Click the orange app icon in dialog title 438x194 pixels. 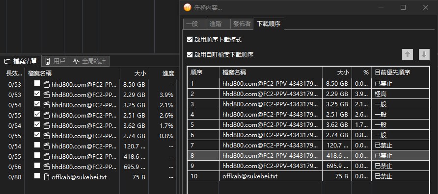(x=187, y=7)
